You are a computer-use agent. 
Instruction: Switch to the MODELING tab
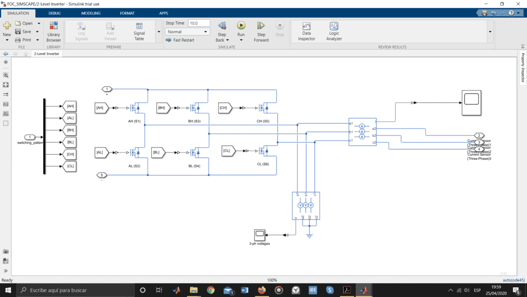[90, 13]
